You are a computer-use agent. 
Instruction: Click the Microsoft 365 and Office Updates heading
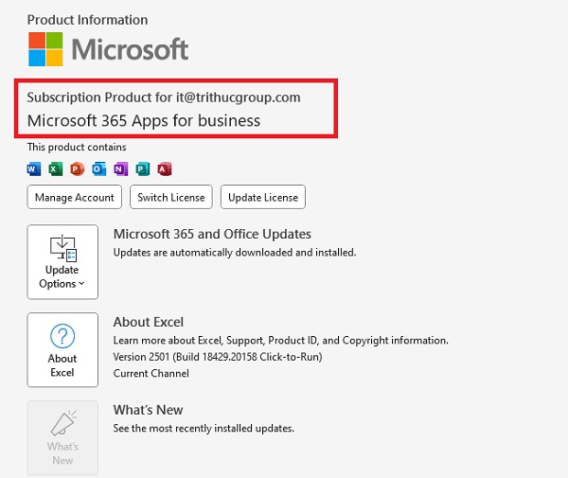pyautogui.click(x=212, y=235)
